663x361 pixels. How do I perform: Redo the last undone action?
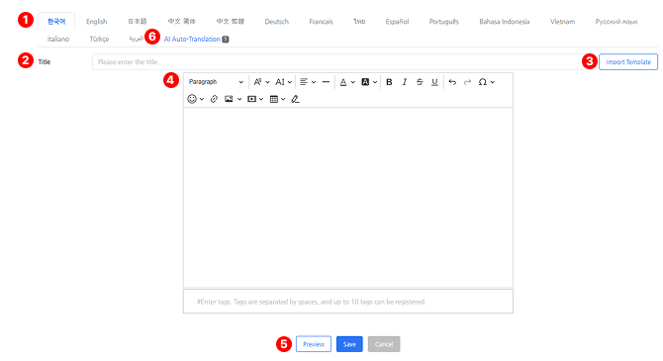coord(467,82)
